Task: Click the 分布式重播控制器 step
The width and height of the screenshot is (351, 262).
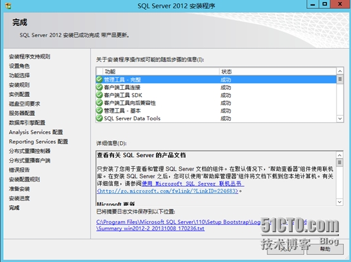Action: tap(30, 151)
